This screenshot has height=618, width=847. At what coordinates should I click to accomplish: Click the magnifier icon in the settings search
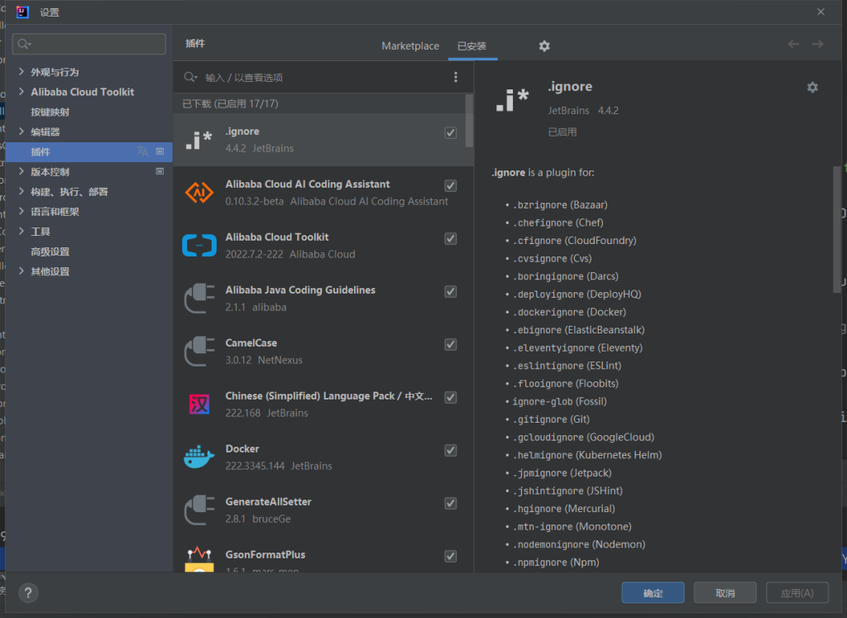24,44
